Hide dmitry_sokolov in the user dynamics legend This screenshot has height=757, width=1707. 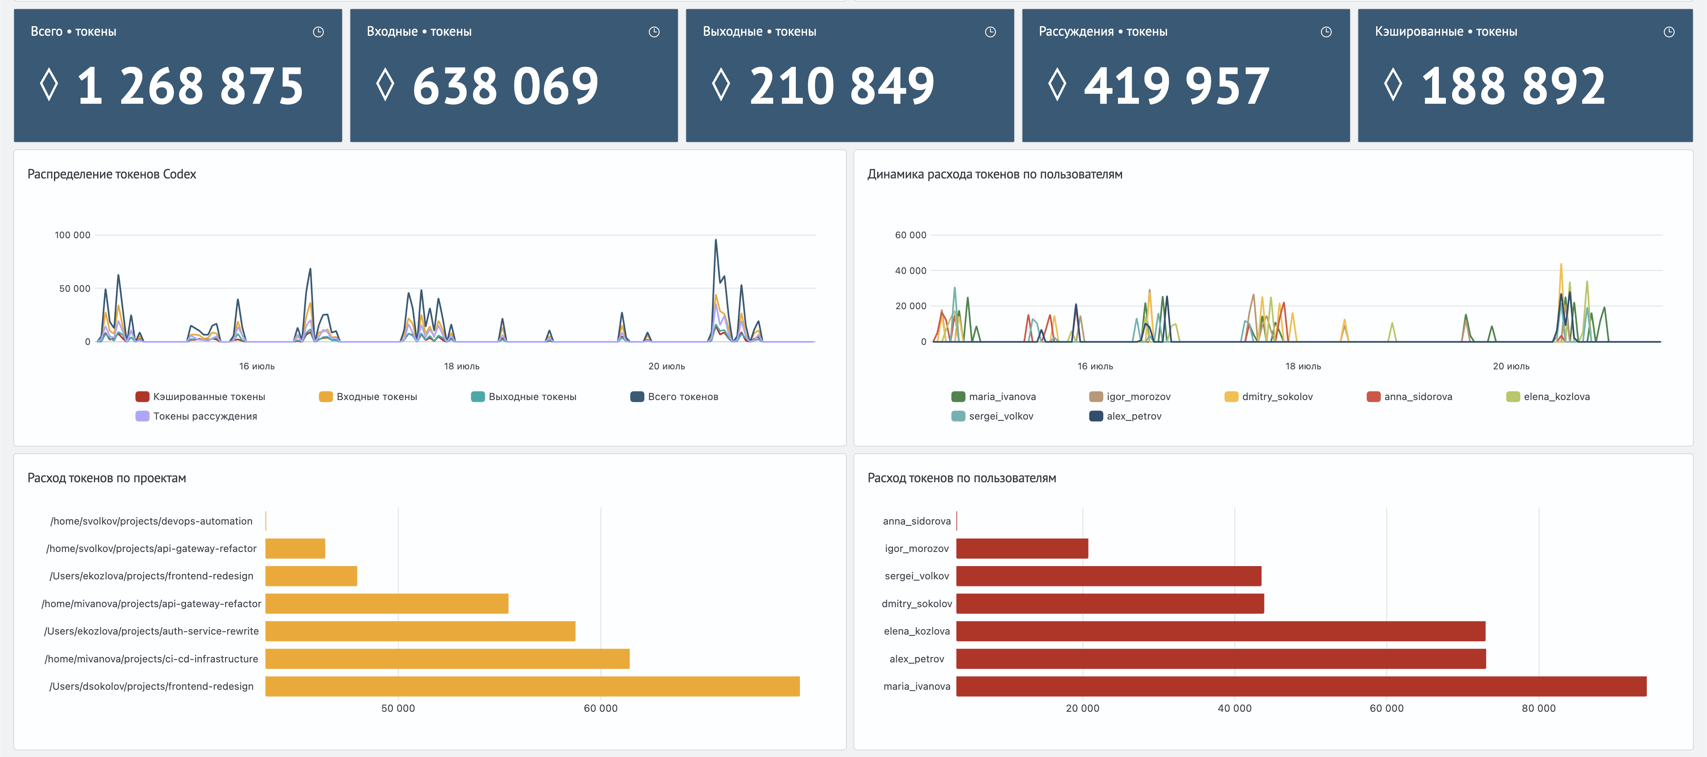1268,397
